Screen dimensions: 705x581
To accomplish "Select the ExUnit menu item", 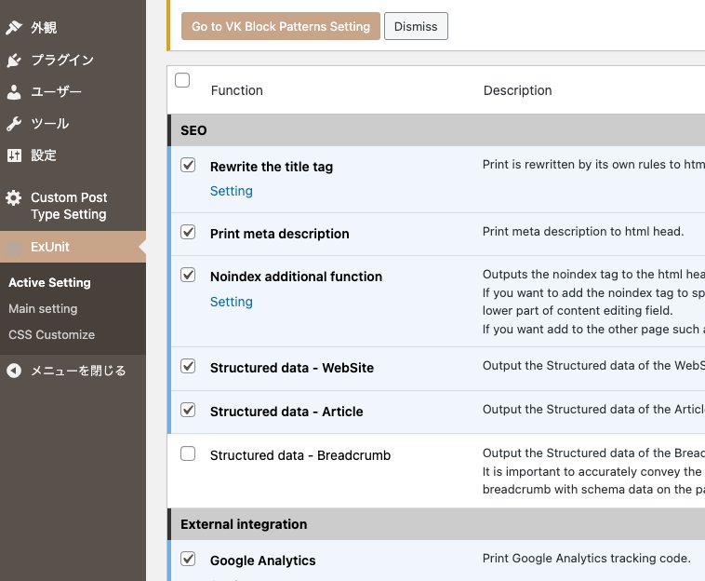I will click(x=73, y=247).
